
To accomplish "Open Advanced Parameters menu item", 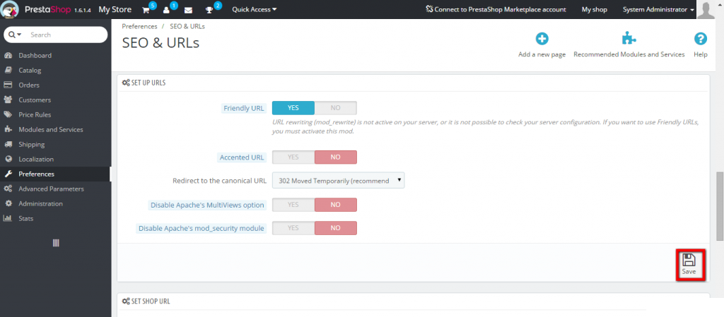I will coord(51,189).
